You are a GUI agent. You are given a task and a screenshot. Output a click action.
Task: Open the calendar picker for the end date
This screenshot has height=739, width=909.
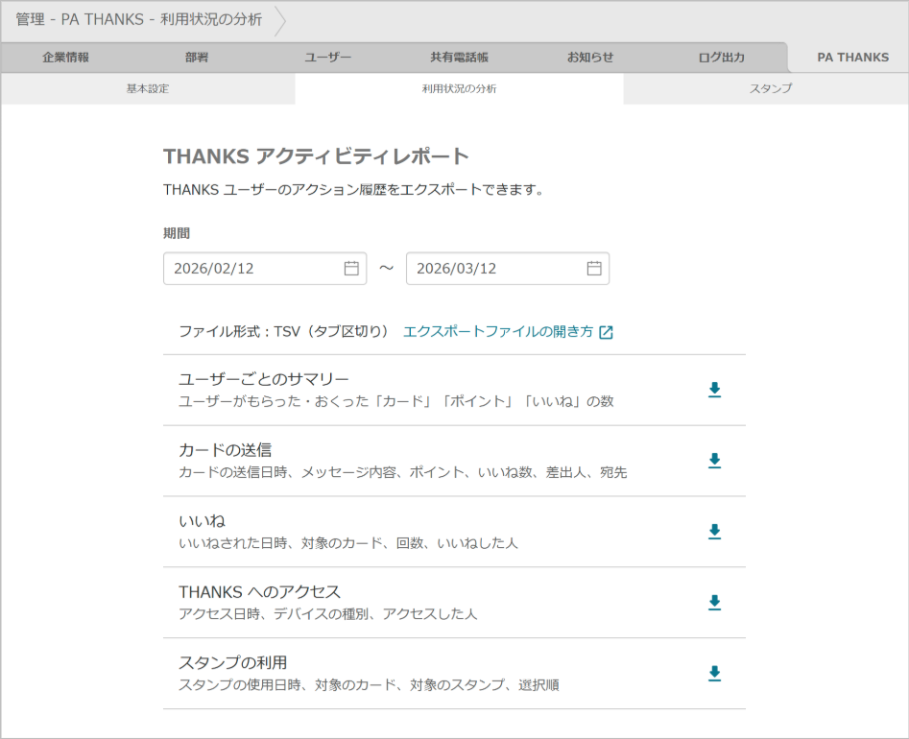(x=596, y=268)
